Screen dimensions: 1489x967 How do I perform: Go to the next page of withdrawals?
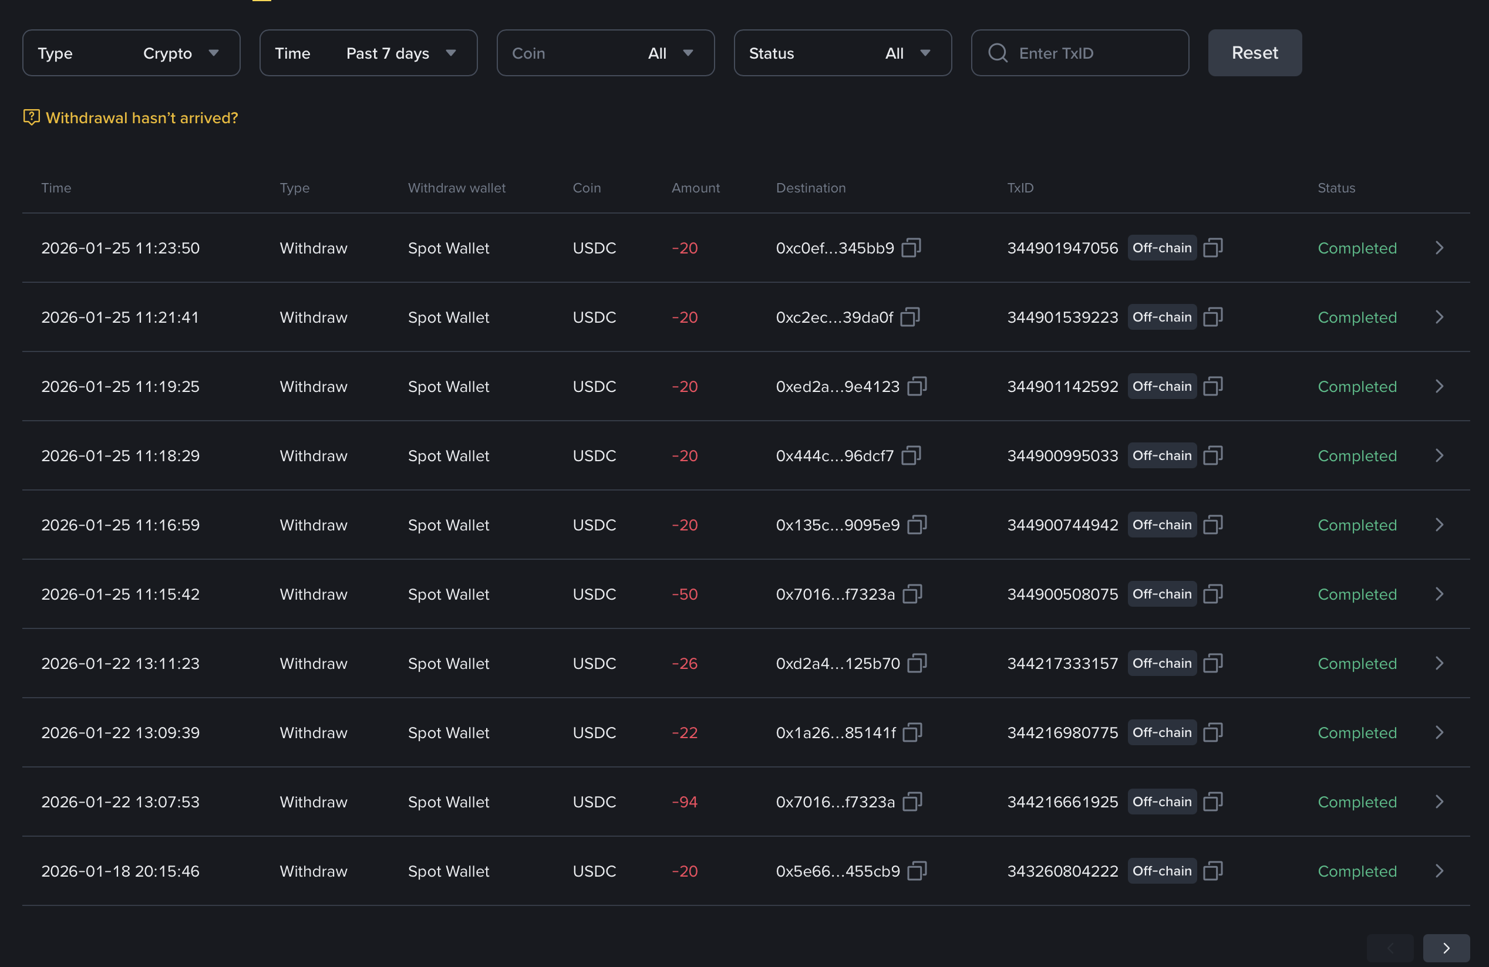[1446, 948]
